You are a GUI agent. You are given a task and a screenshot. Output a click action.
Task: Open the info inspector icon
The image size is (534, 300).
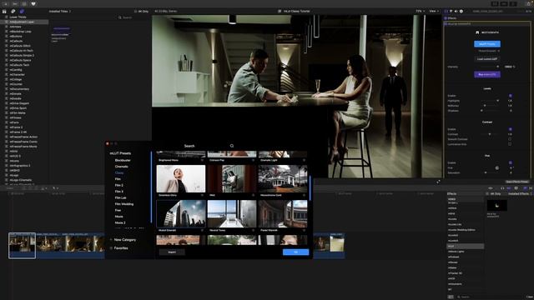pyautogui.click(x=461, y=11)
